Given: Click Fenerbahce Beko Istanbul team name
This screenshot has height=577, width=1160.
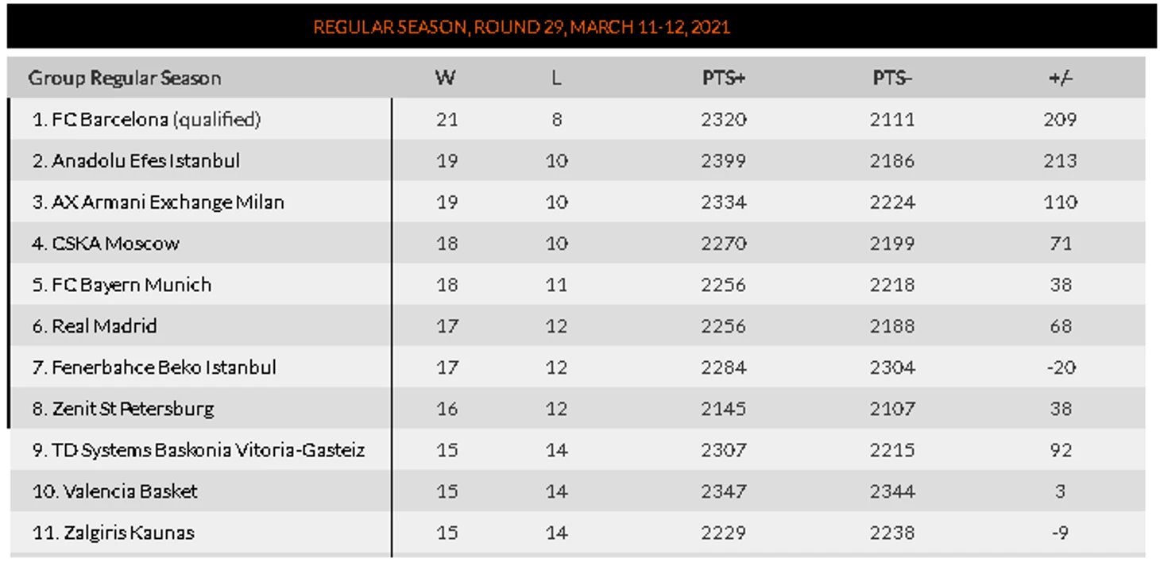Looking at the screenshot, I should point(164,367).
